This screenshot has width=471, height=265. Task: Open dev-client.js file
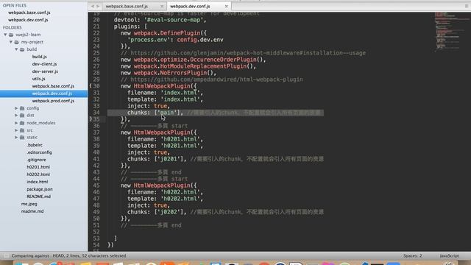point(44,64)
